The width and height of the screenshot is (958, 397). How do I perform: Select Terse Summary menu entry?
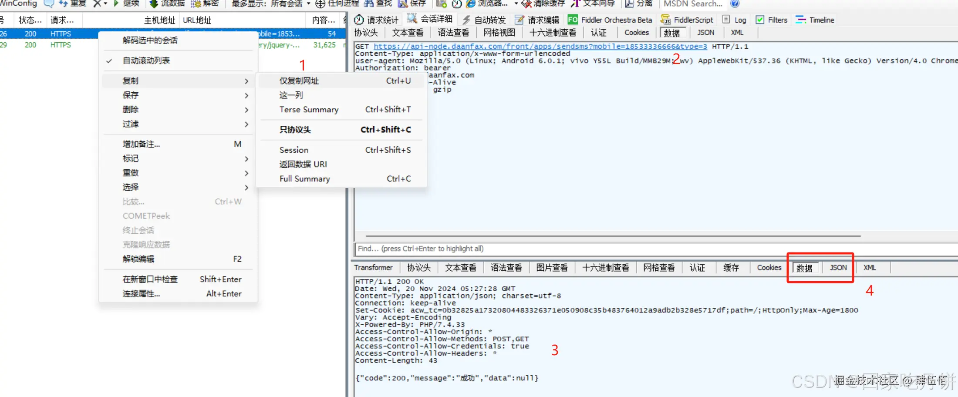tap(341, 110)
